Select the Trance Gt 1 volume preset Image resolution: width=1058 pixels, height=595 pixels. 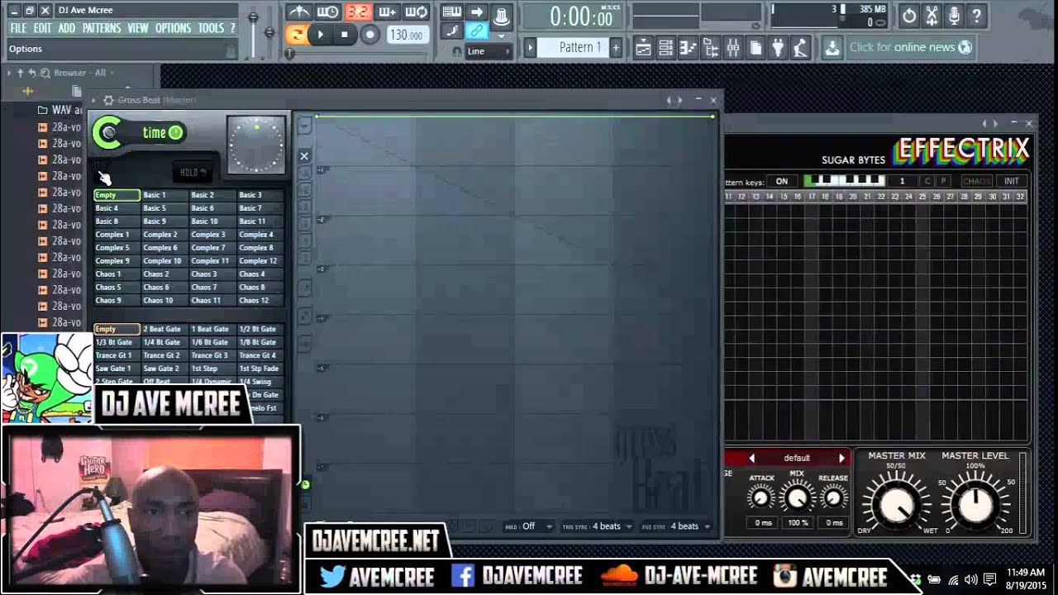(x=117, y=355)
